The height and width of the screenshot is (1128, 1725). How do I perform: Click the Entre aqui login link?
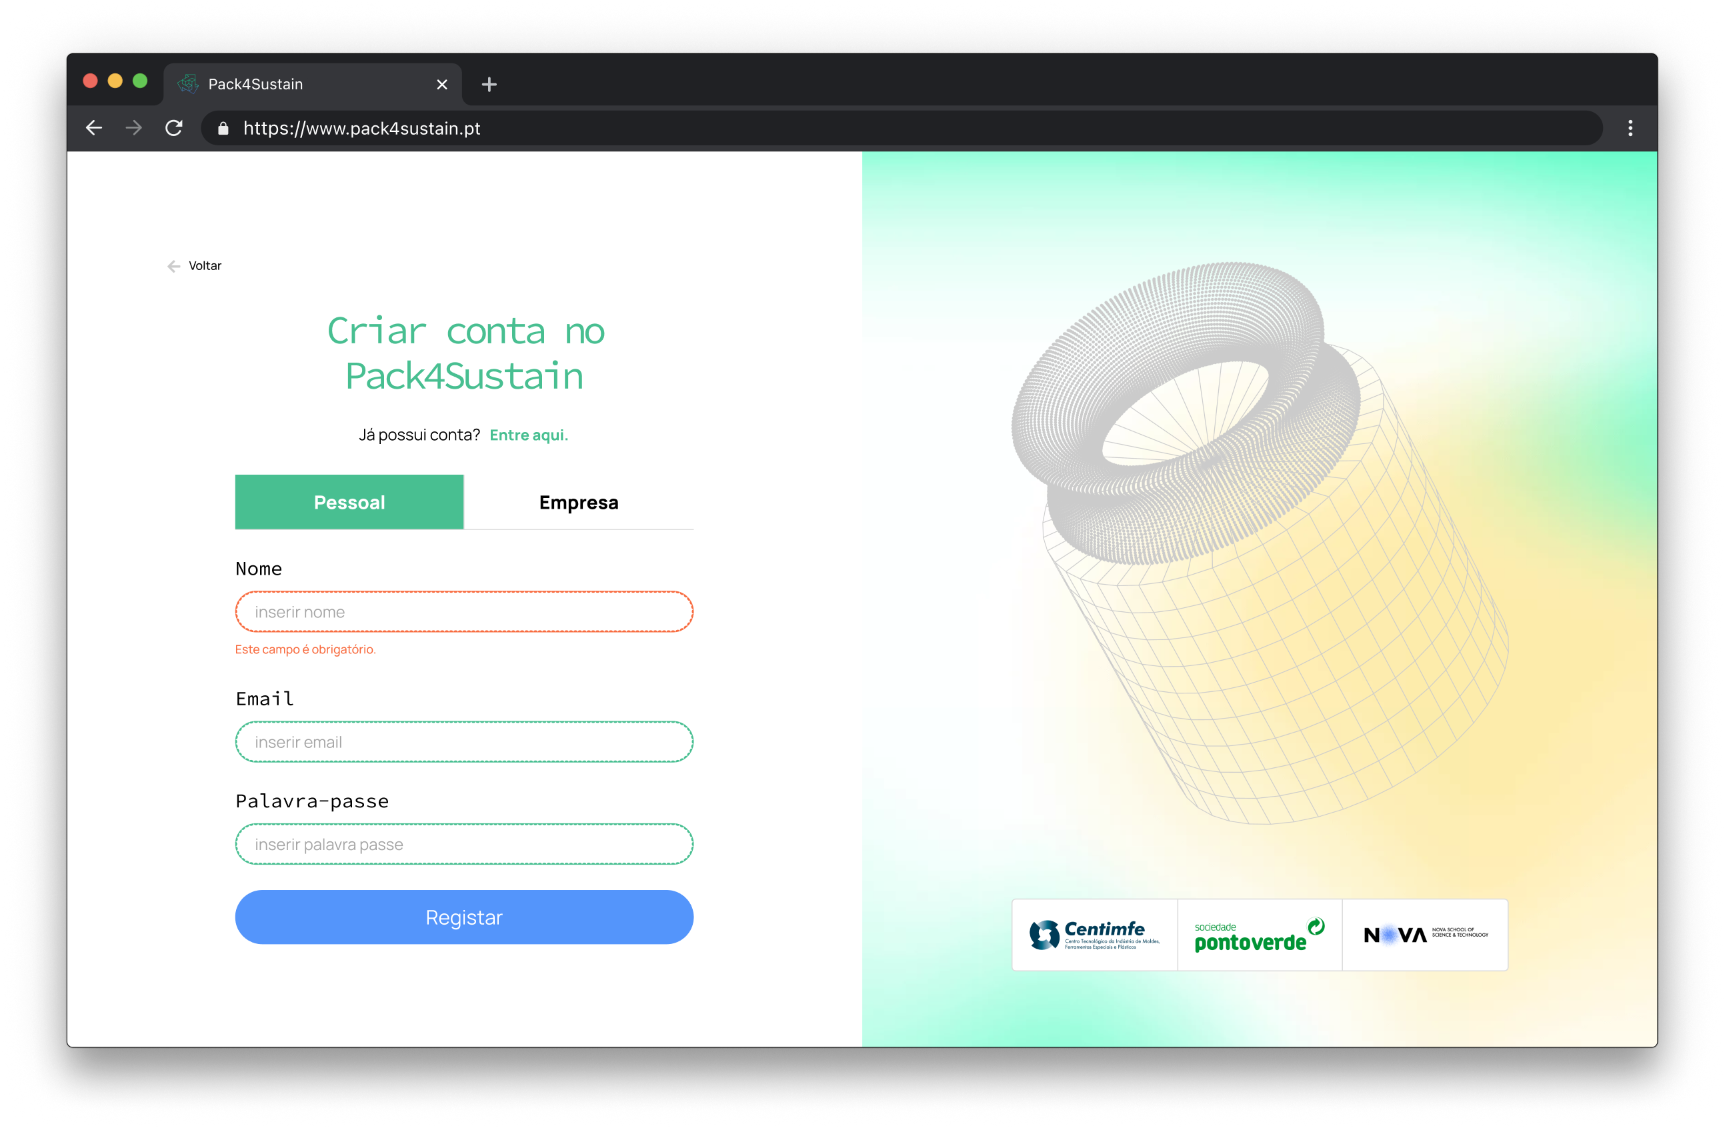(528, 435)
